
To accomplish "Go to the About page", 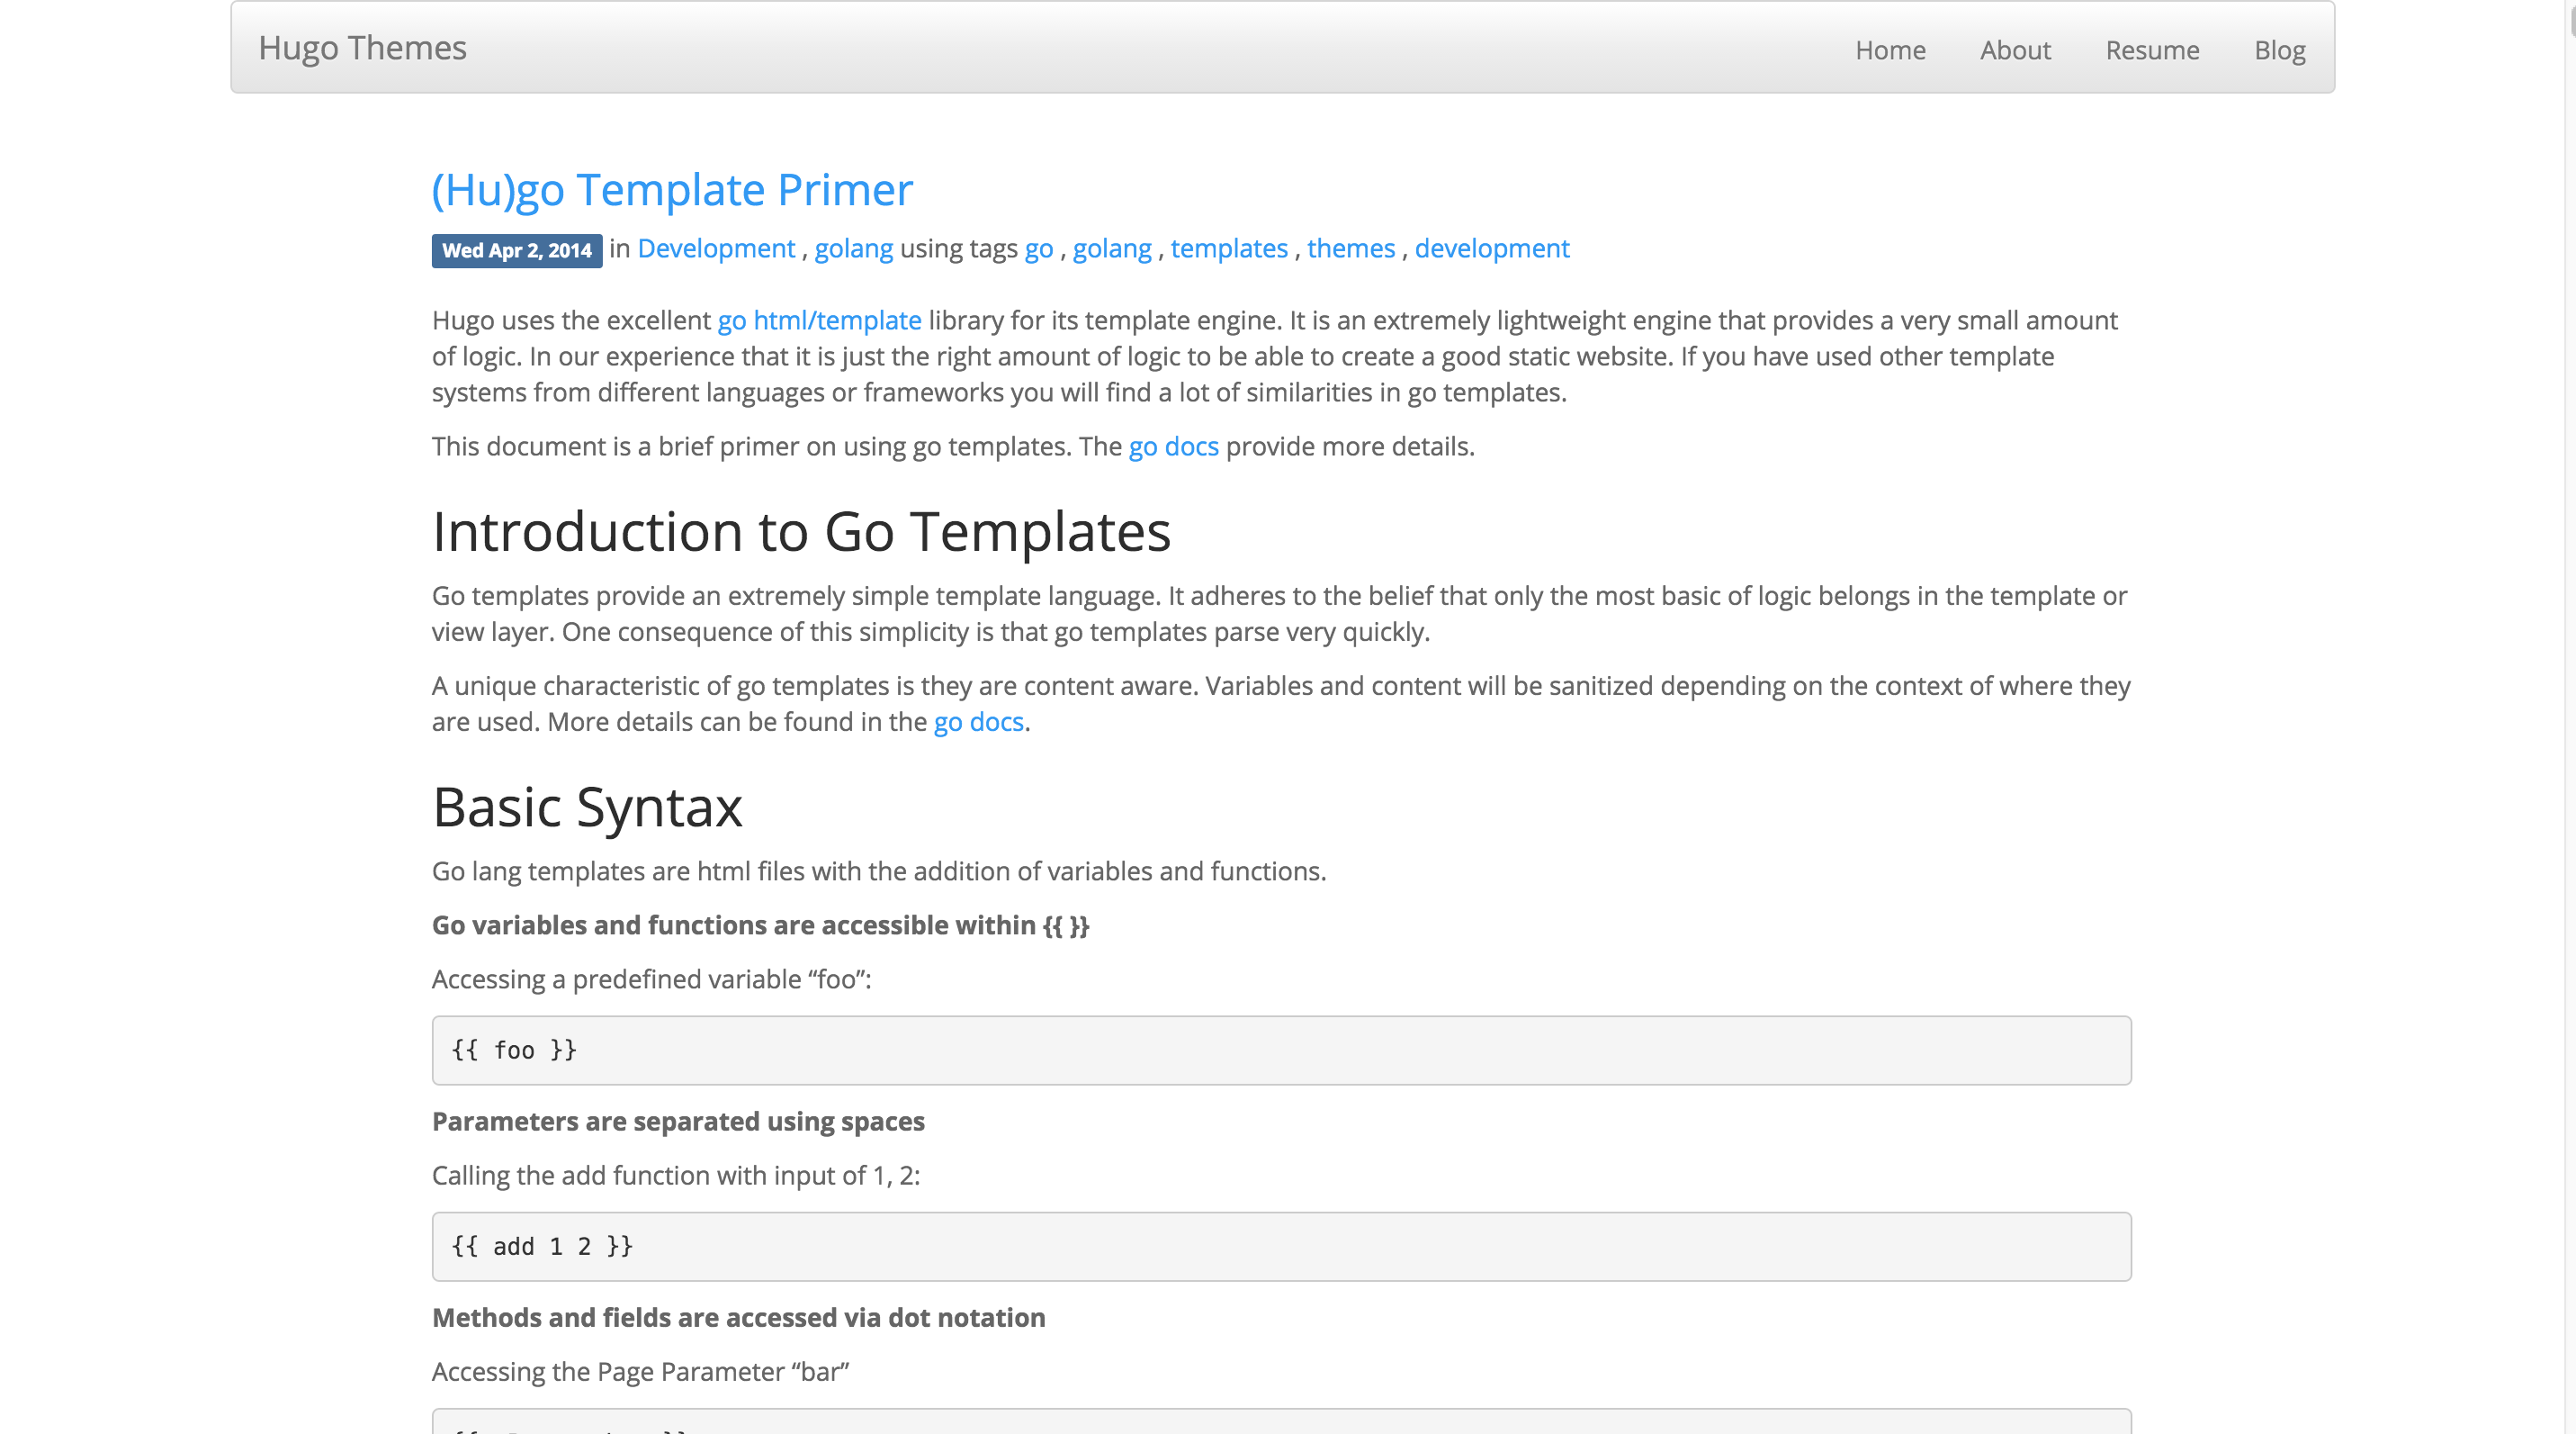I will coord(2015,50).
